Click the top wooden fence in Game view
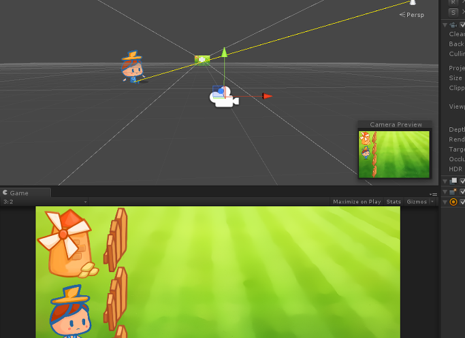This screenshot has width=465, height=338. pos(115,239)
